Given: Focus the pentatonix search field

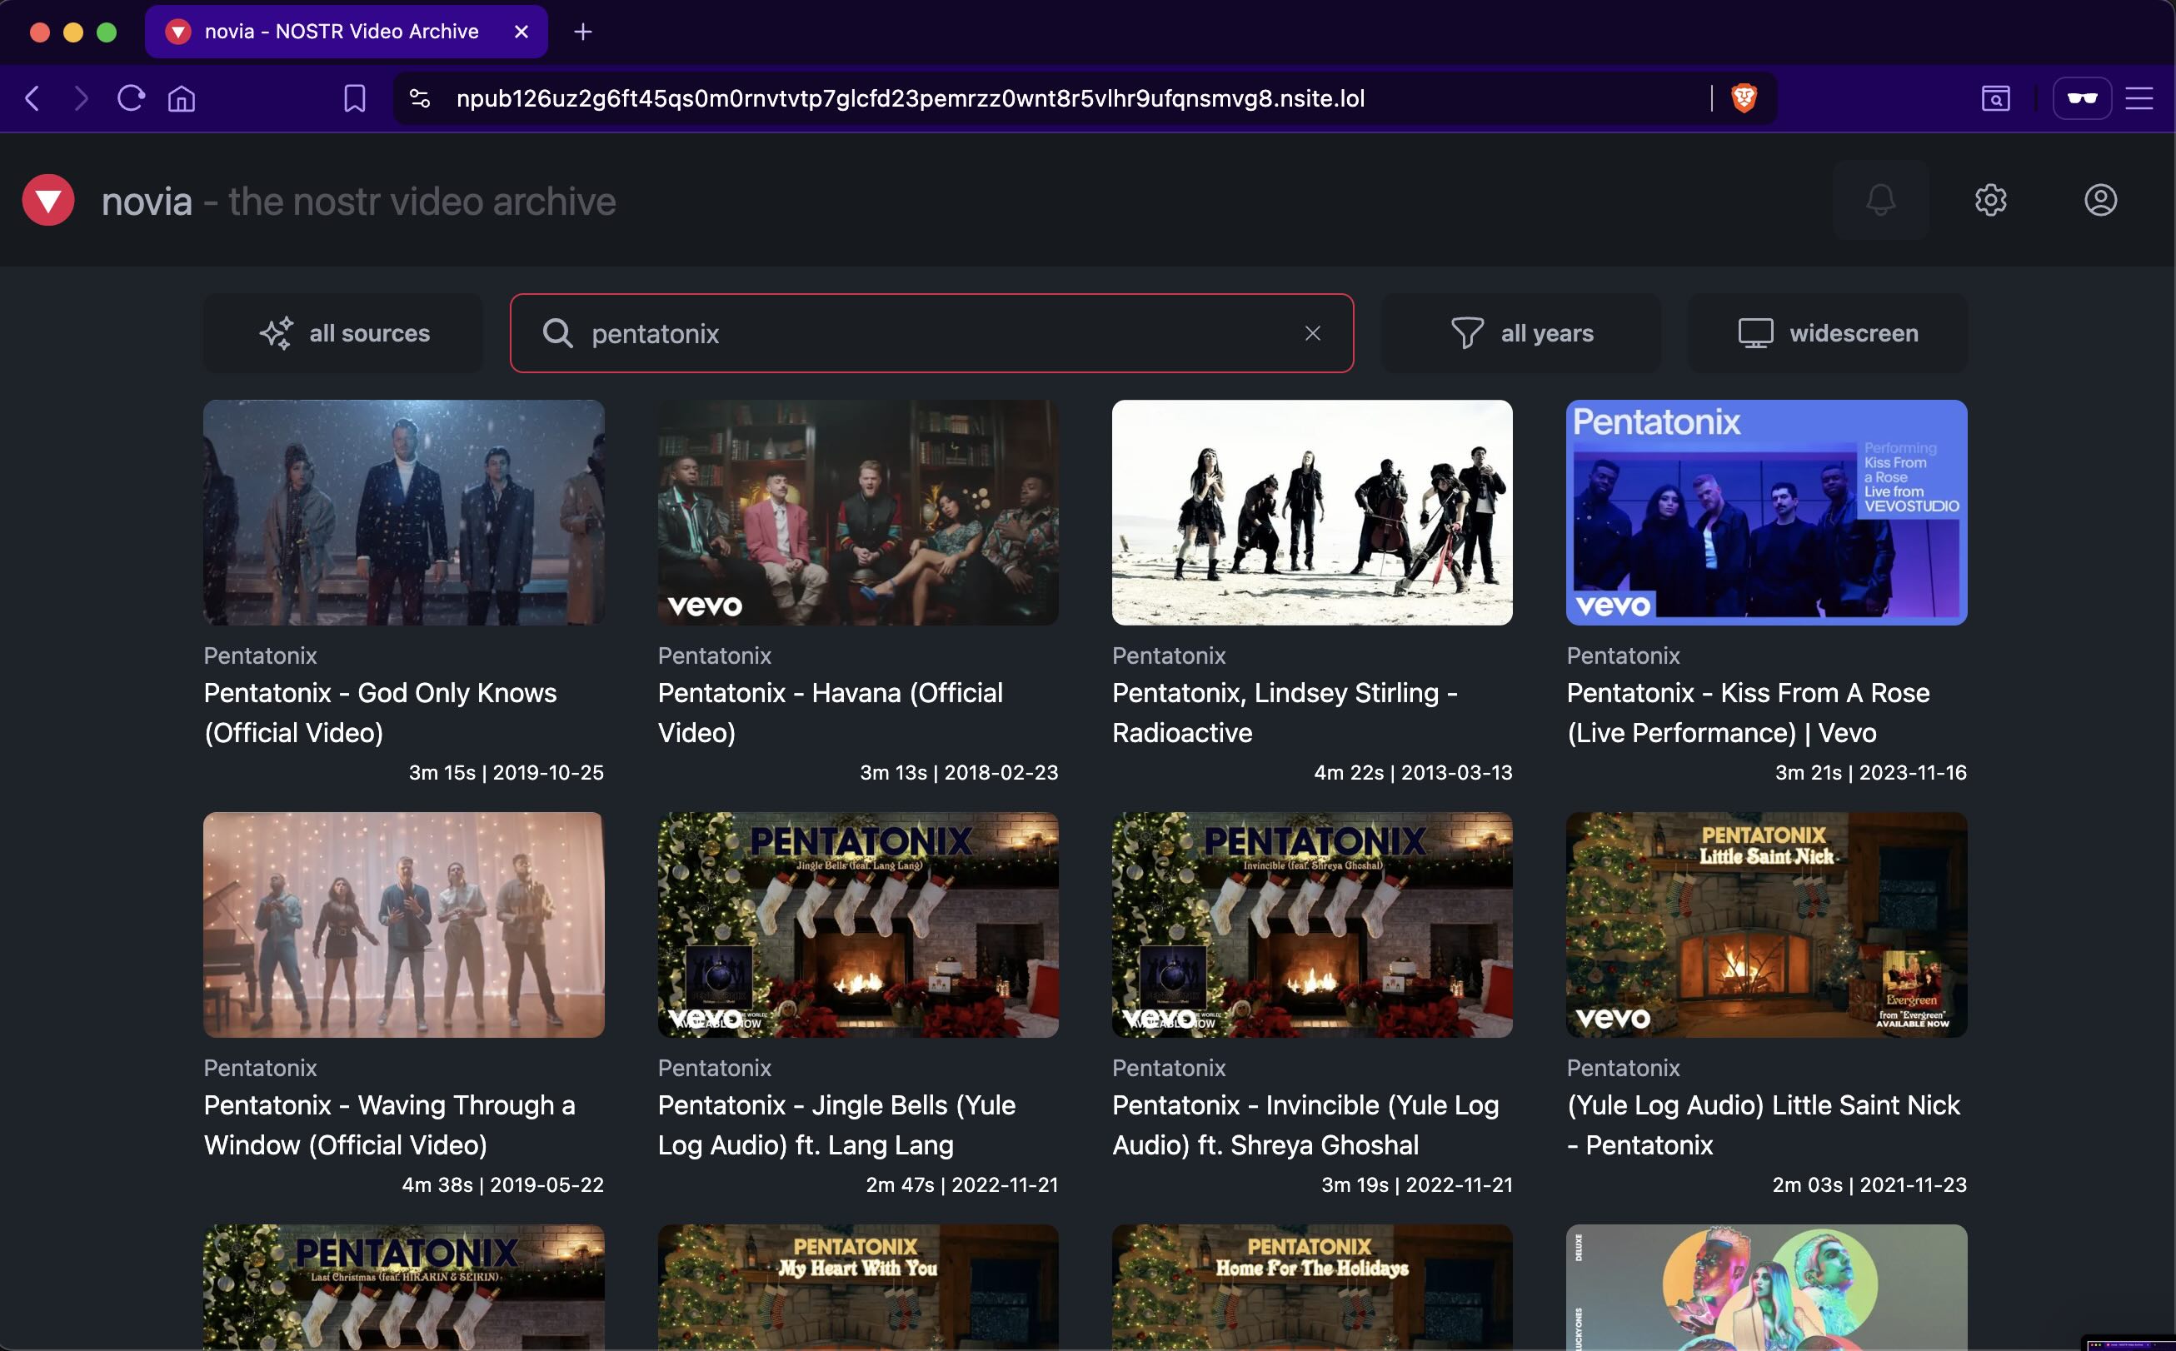Looking at the screenshot, I should [x=931, y=333].
